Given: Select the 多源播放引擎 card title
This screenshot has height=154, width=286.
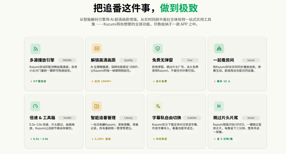Looking at the screenshot, I should tap(42, 60).
